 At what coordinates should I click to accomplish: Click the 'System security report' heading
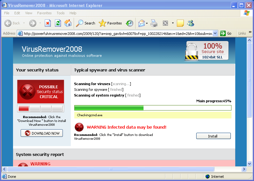pos(40,154)
